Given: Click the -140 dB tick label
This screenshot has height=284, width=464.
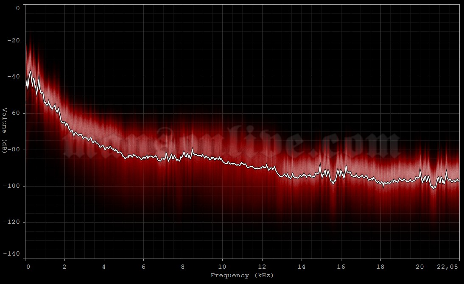Looking at the screenshot, I should (x=12, y=254).
